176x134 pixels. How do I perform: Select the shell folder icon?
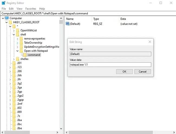[x=18, y=35]
